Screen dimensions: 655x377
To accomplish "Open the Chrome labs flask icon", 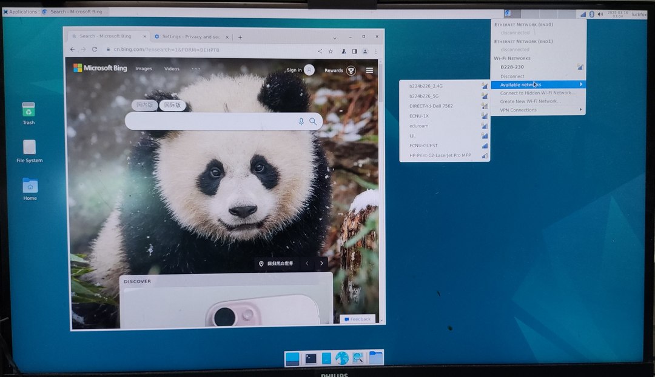I will (343, 52).
